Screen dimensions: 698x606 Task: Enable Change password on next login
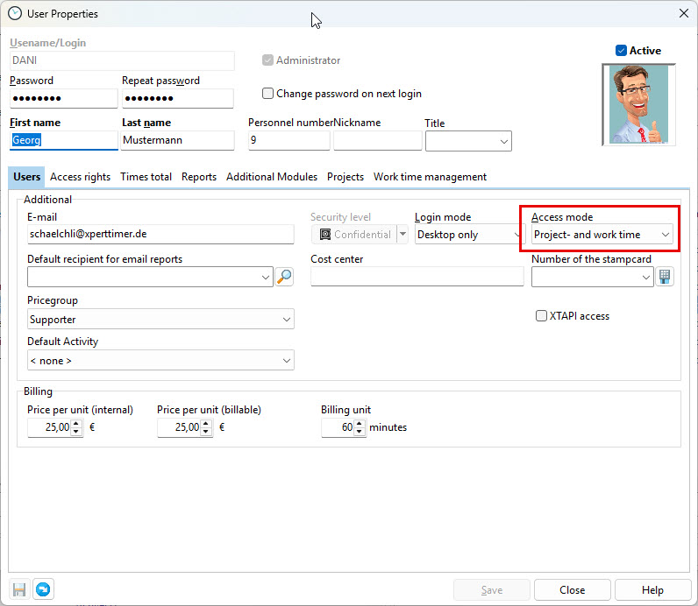[x=268, y=94]
